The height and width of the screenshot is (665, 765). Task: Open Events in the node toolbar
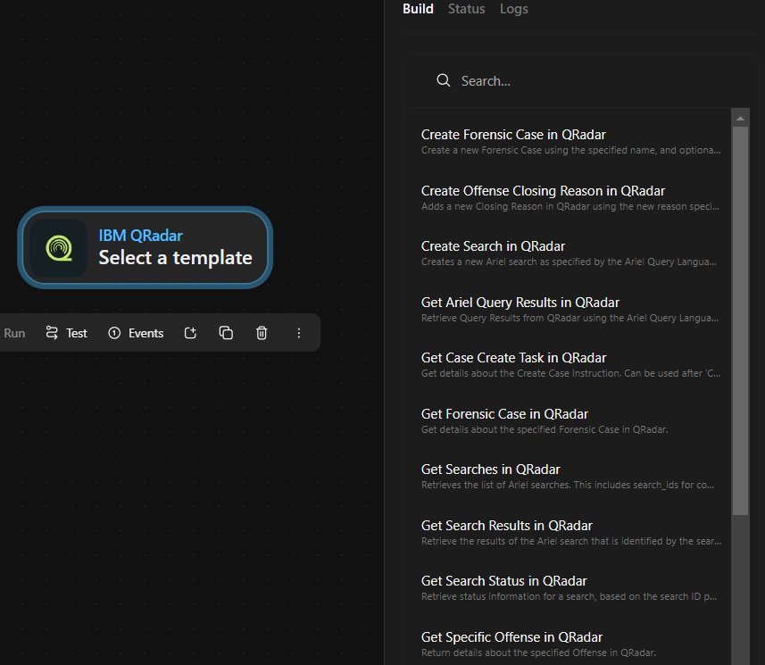136,333
